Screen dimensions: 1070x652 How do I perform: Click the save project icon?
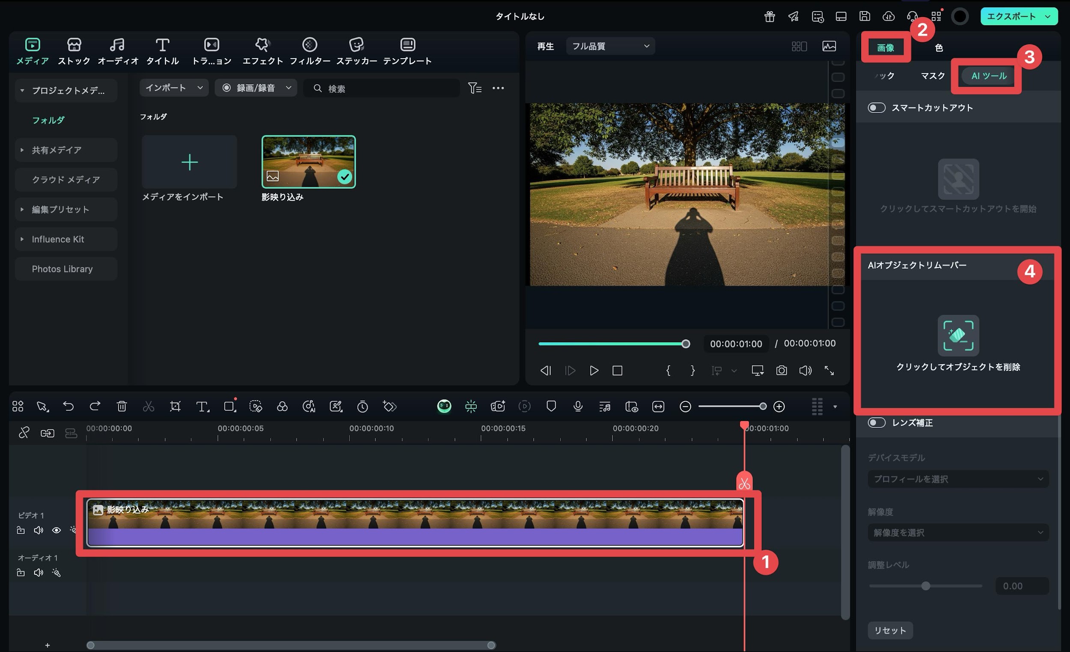[865, 17]
